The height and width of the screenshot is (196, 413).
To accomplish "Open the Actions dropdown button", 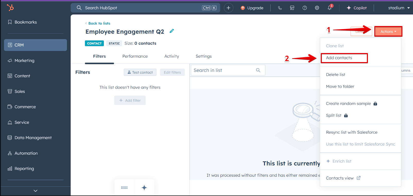I will click(x=388, y=31).
